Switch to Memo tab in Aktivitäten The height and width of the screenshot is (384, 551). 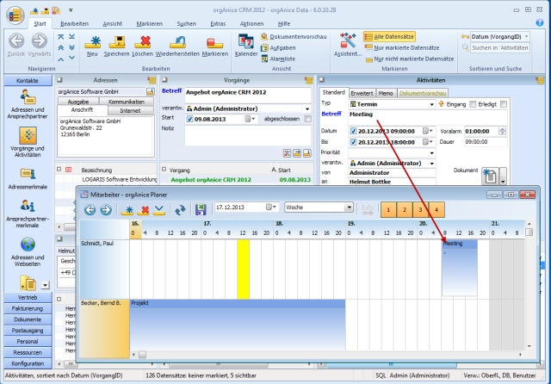[x=386, y=94]
